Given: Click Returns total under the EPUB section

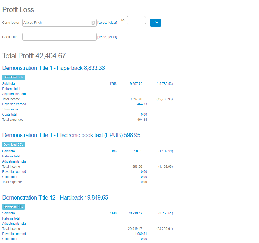Looking at the screenshot, I should click(11, 156).
